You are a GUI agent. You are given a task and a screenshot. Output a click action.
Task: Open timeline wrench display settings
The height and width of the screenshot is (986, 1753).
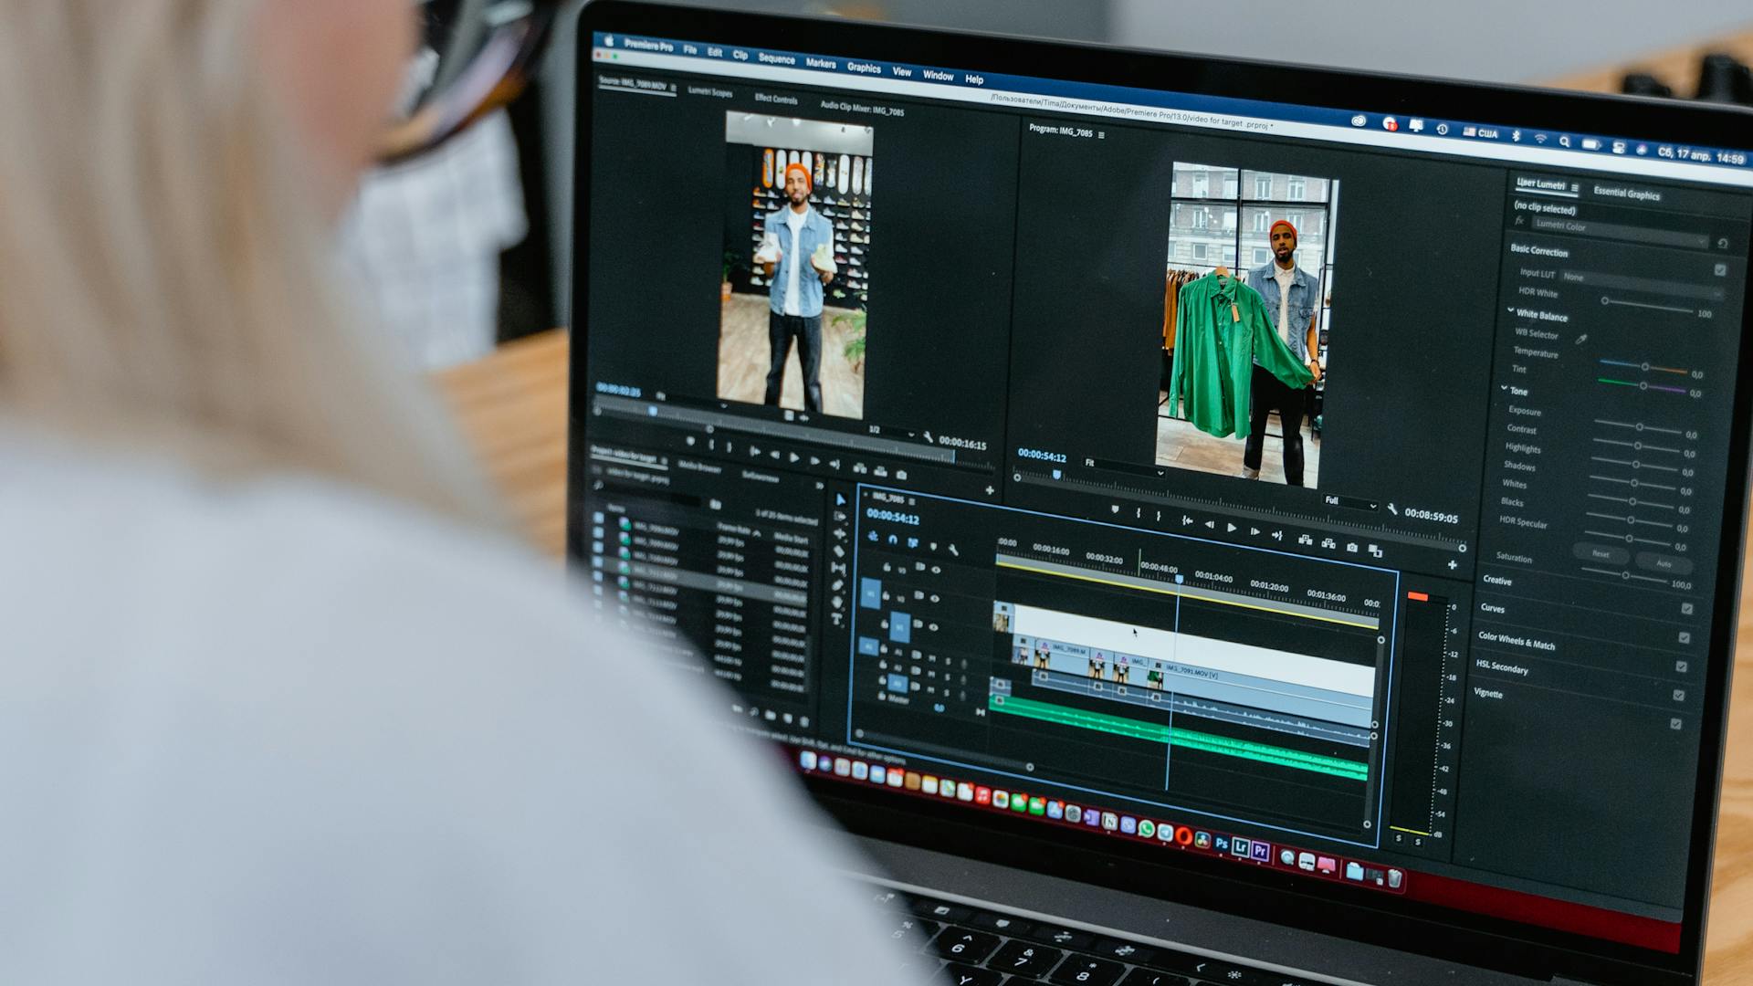pos(953,550)
